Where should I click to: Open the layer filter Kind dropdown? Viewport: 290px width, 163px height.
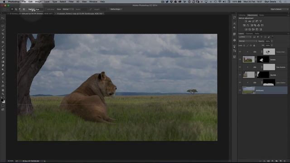[245, 37]
